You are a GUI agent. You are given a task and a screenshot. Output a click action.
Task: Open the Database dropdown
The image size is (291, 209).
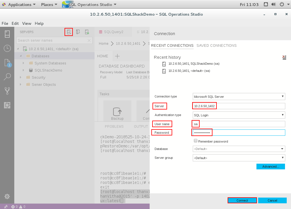click(x=239, y=149)
